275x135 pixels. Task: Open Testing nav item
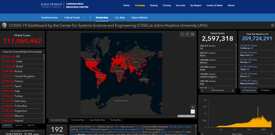(154, 6)
